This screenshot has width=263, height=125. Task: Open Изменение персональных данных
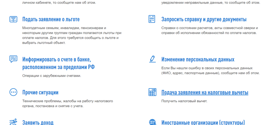coord(198,59)
